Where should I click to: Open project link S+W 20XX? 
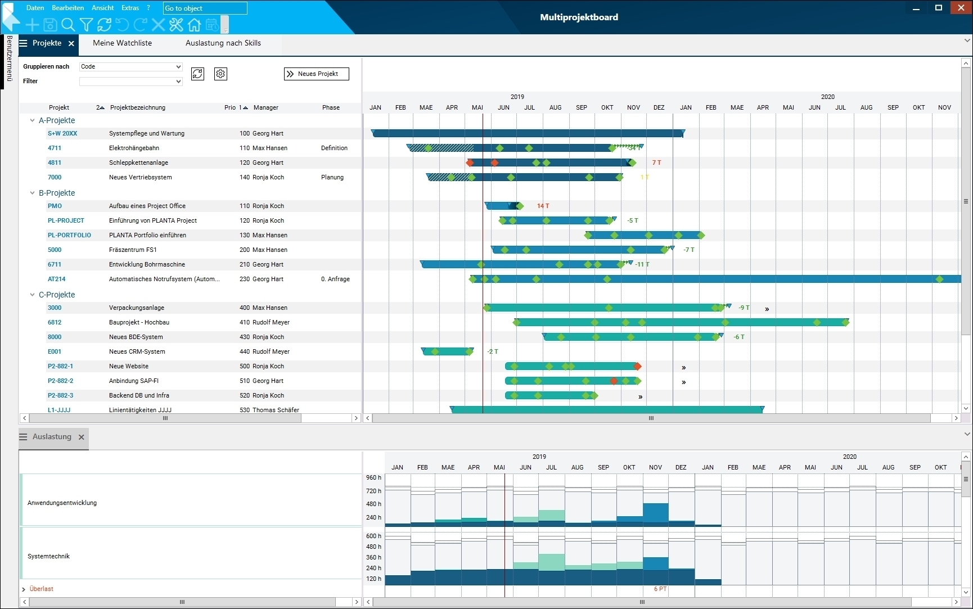62,133
